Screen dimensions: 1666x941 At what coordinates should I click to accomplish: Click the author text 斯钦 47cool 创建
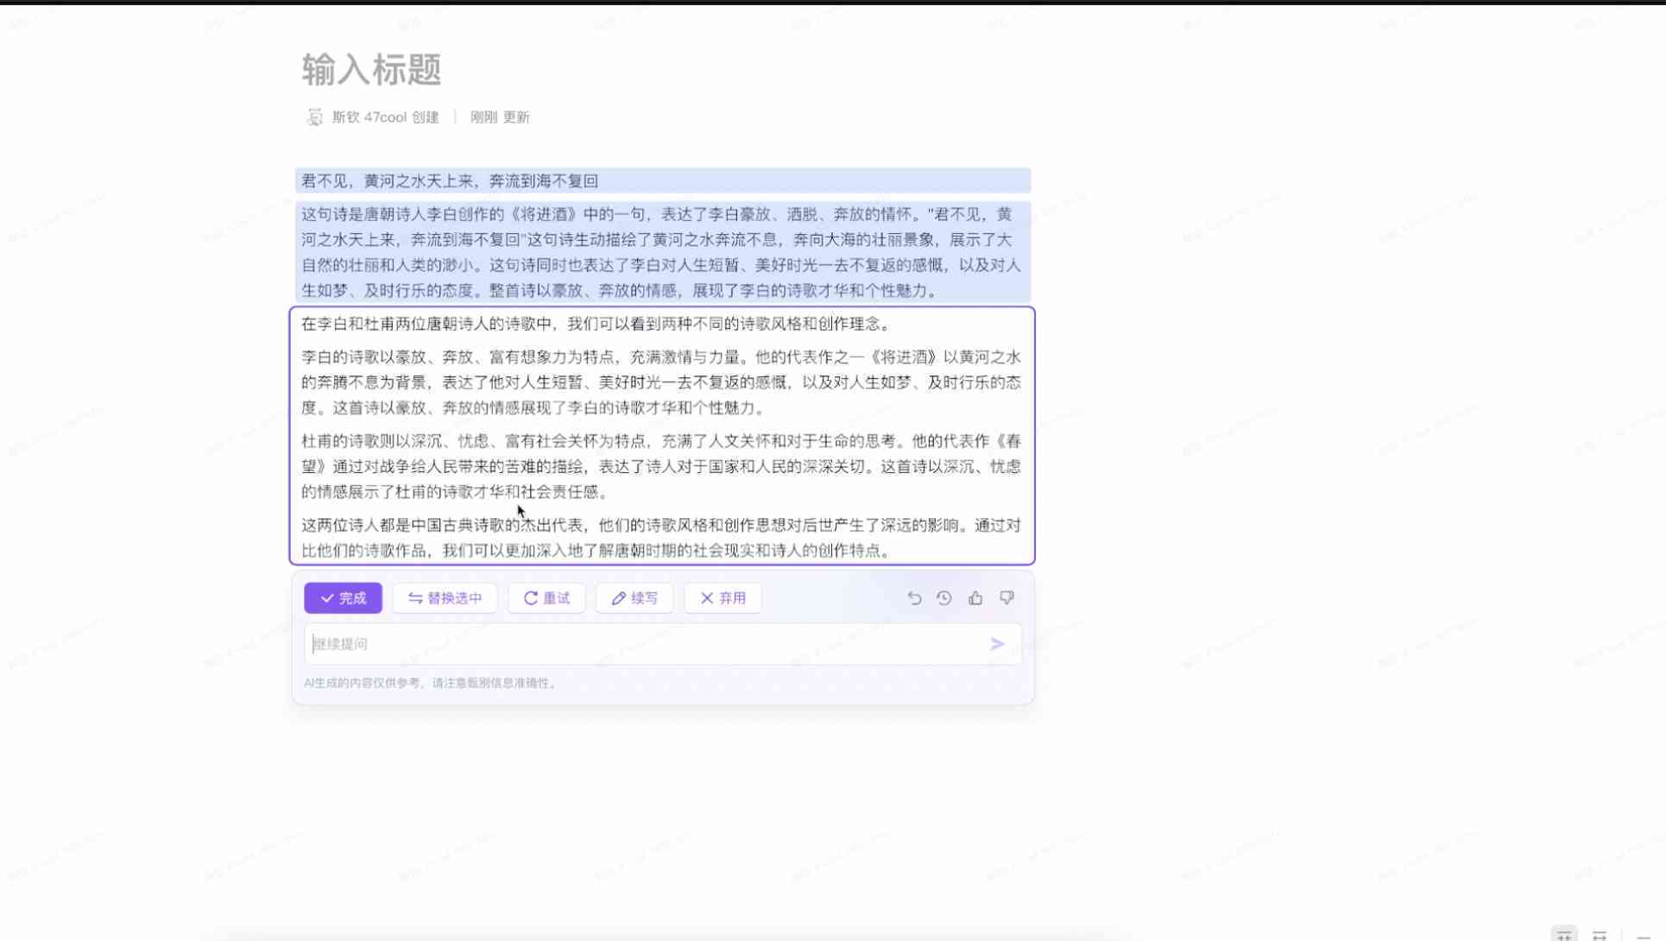pyautogui.click(x=385, y=117)
